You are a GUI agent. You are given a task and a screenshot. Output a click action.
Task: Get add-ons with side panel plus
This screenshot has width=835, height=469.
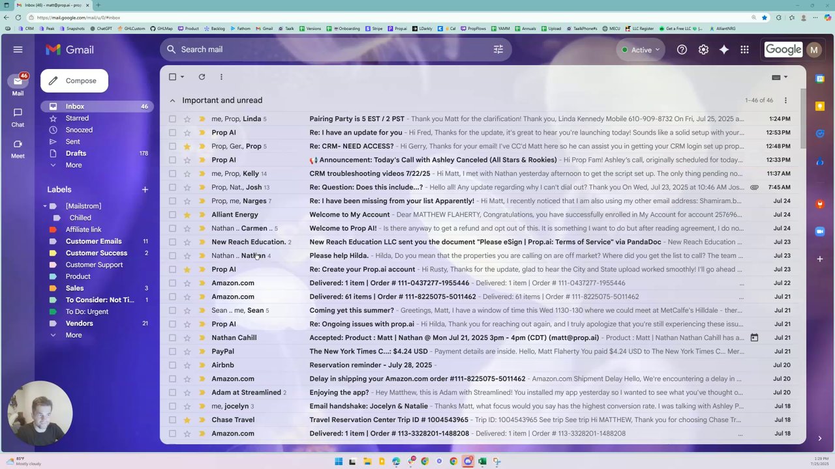click(x=820, y=259)
